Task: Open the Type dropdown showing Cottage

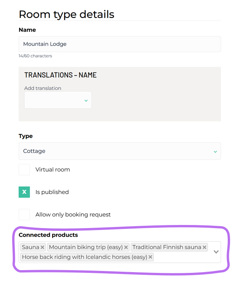Action: [120, 151]
